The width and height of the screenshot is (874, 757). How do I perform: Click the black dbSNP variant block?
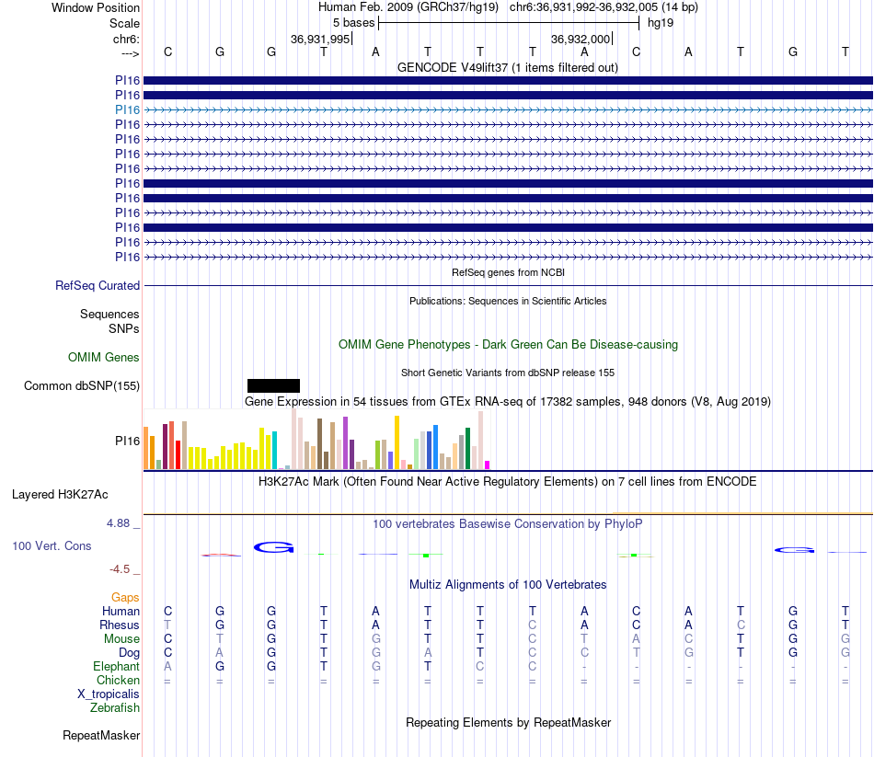(273, 385)
